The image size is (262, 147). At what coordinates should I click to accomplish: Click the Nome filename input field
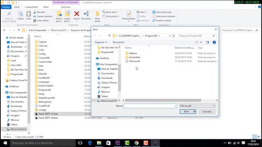click(149, 106)
